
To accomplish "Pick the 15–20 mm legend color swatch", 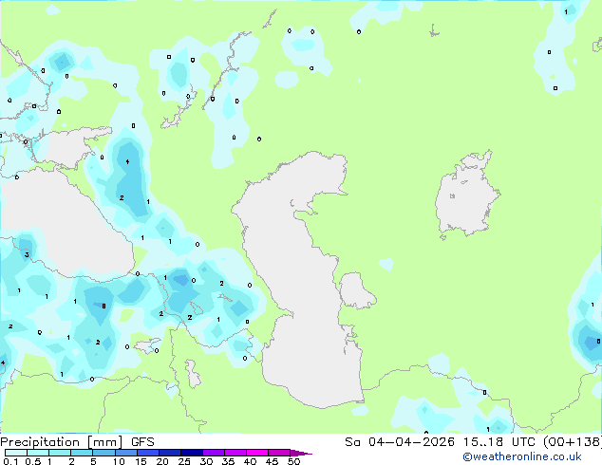I will (148, 453).
